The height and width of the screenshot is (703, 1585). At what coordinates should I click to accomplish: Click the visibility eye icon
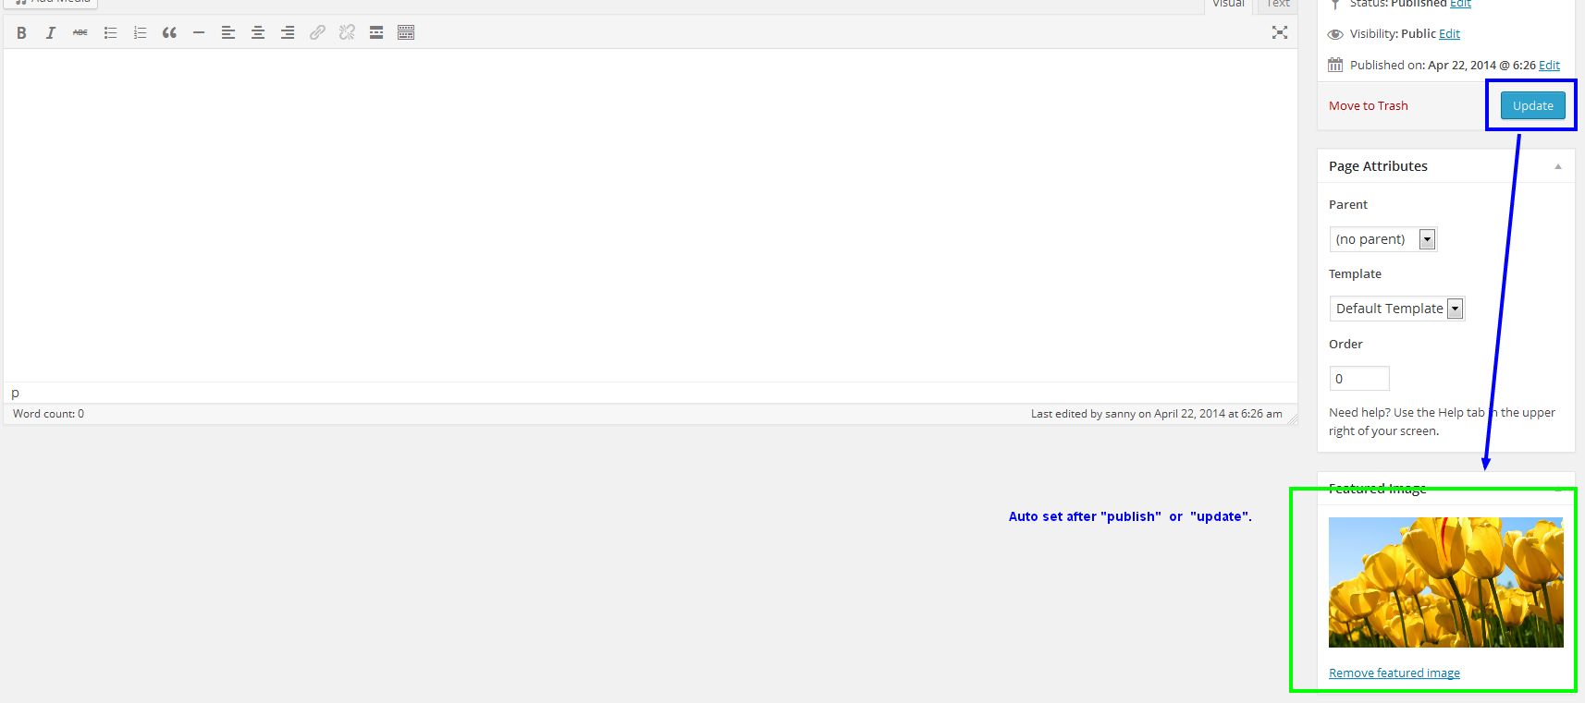[1335, 34]
